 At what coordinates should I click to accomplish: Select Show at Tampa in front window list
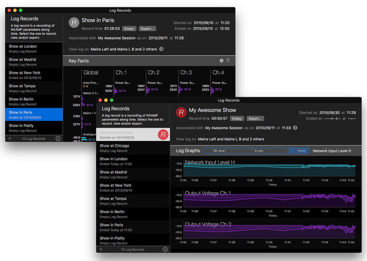click(x=133, y=201)
